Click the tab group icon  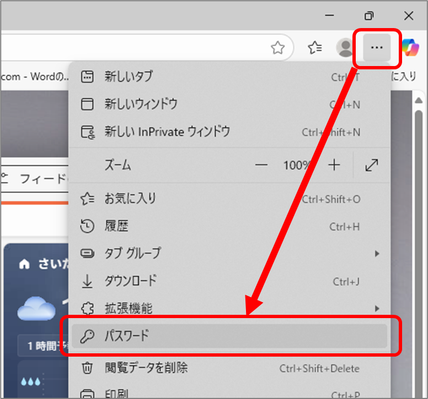pos(87,254)
